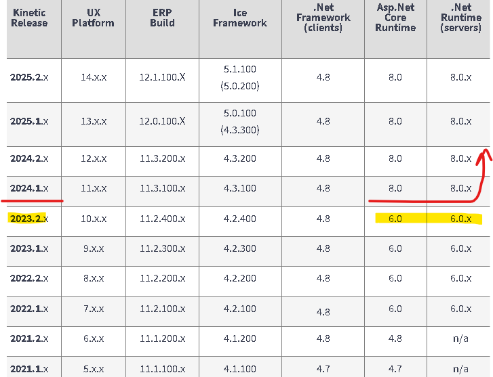Image resolution: width=493 pixels, height=377 pixels.
Task: Select the ERP Build column header
Action: 162,18
